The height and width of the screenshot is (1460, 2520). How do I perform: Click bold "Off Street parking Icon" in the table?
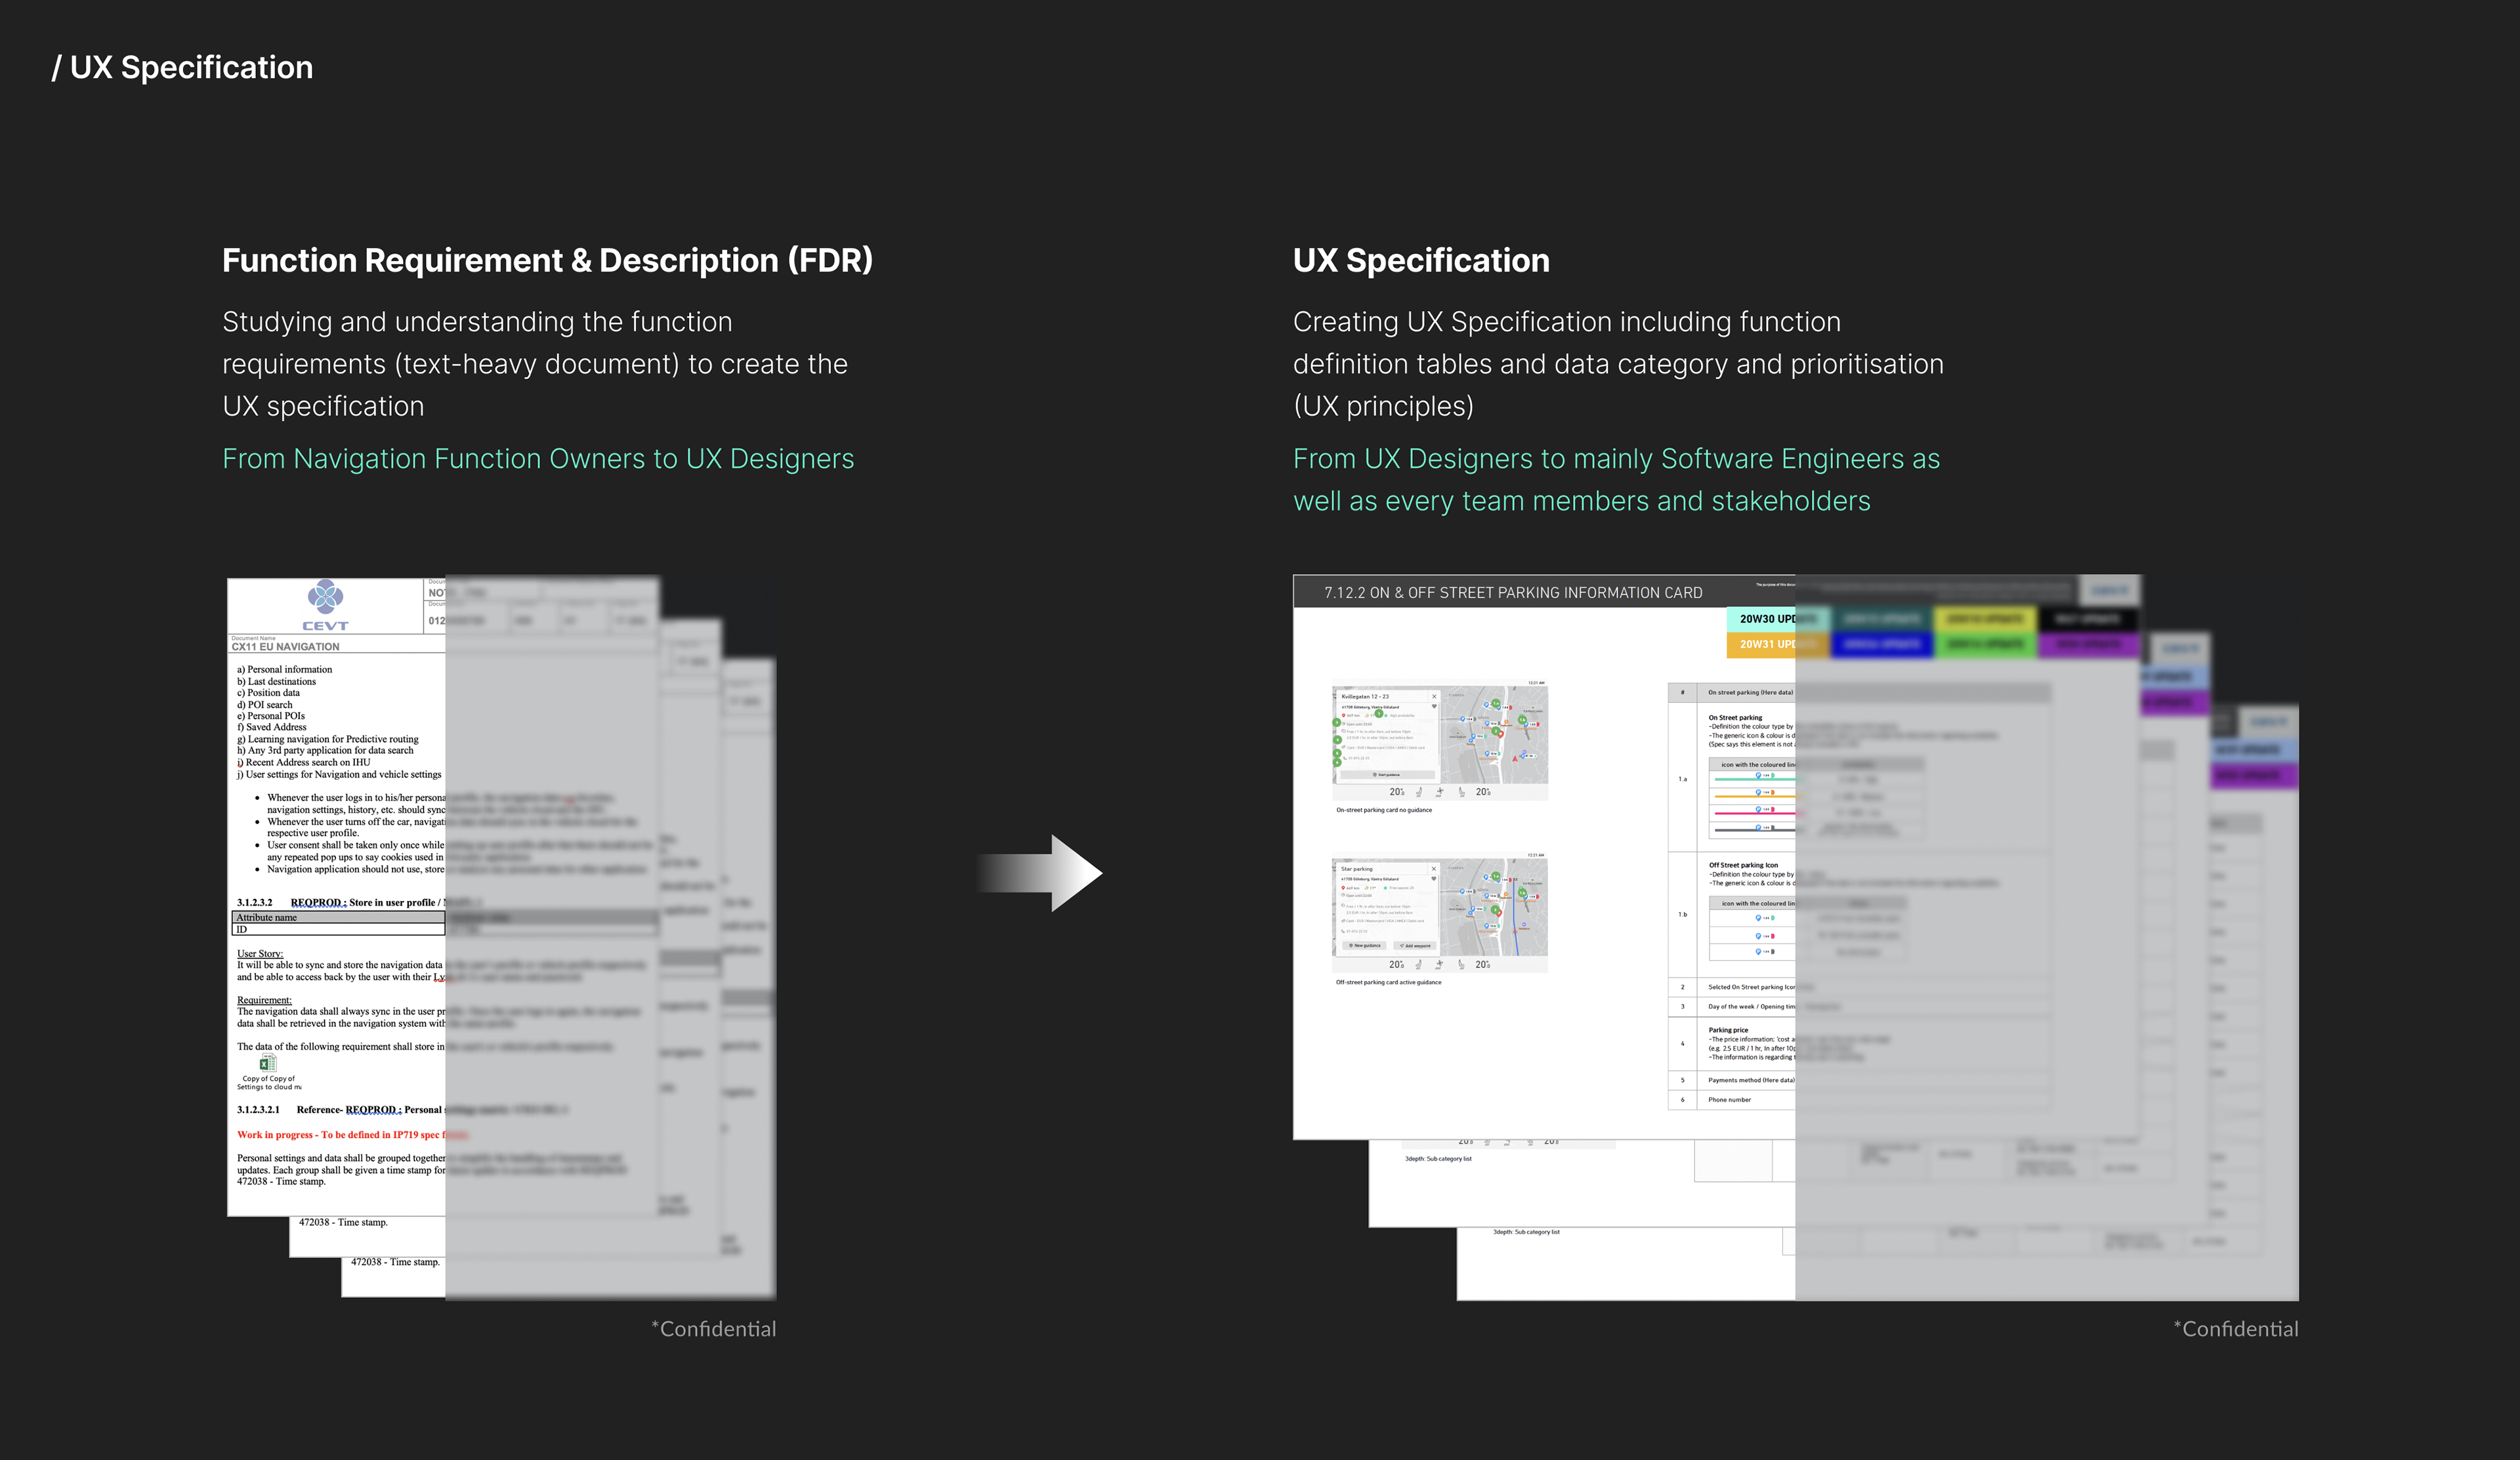click(x=1743, y=865)
